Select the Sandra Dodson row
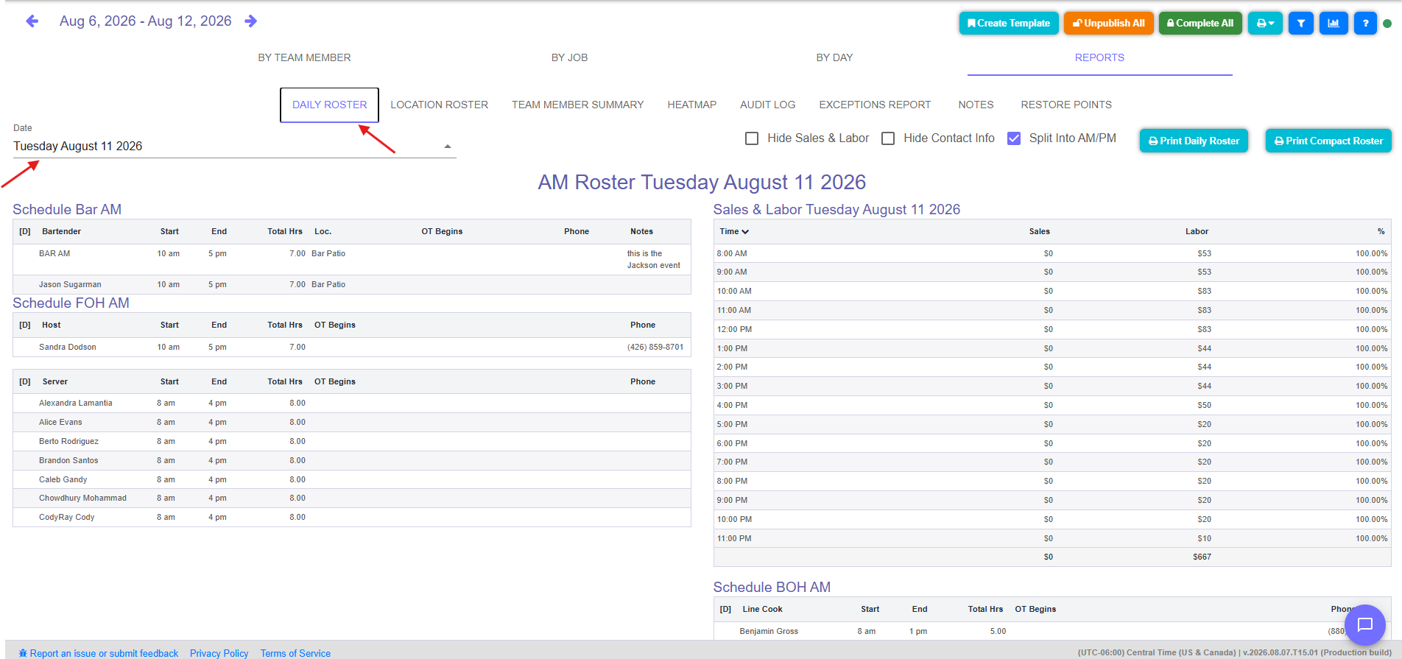The height and width of the screenshot is (659, 1402). coord(352,347)
